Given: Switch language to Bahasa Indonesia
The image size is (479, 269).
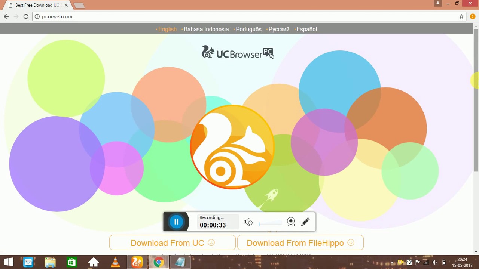Looking at the screenshot, I should click(x=205, y=29).
